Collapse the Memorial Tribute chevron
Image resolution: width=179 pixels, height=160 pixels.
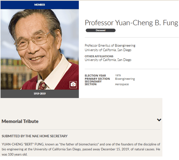[x=159, y=120]
